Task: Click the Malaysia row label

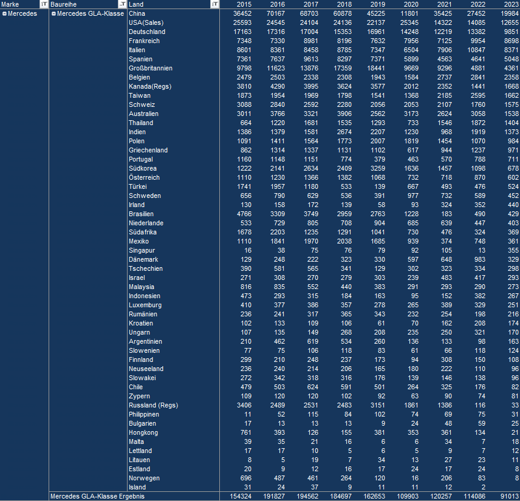Action: (x=142, y=287)
